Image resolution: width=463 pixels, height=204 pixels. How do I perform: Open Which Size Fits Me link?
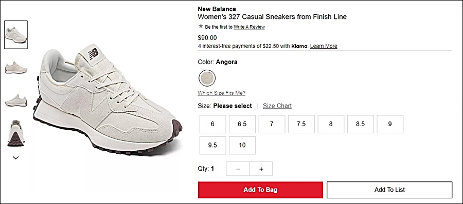click(x=221, y=93)
